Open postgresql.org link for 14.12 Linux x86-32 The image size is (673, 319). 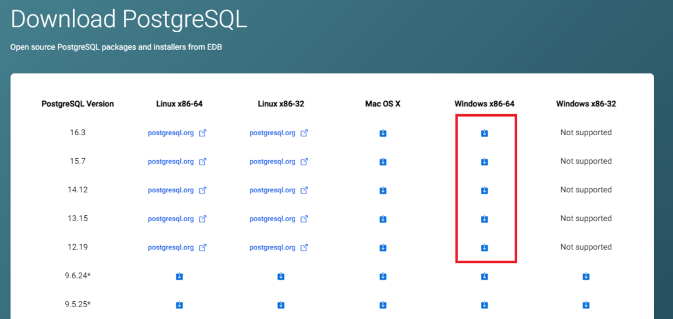tap(279, 190)
